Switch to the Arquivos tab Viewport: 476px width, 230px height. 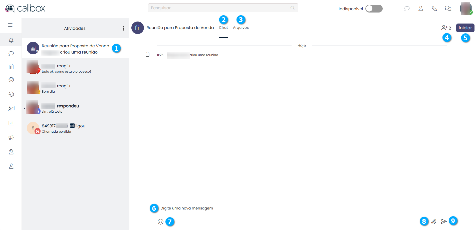[241, 28]
